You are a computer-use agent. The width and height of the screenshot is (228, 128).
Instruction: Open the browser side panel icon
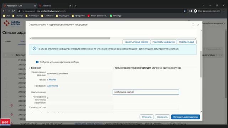(x=191, y=11)
